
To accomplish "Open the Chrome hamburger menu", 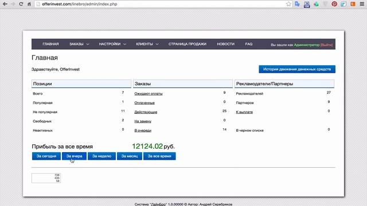I will 362,4.
